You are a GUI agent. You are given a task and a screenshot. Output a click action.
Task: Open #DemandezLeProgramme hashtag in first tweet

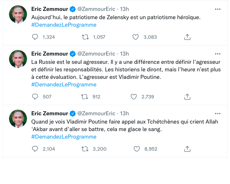tap(64, 25)
